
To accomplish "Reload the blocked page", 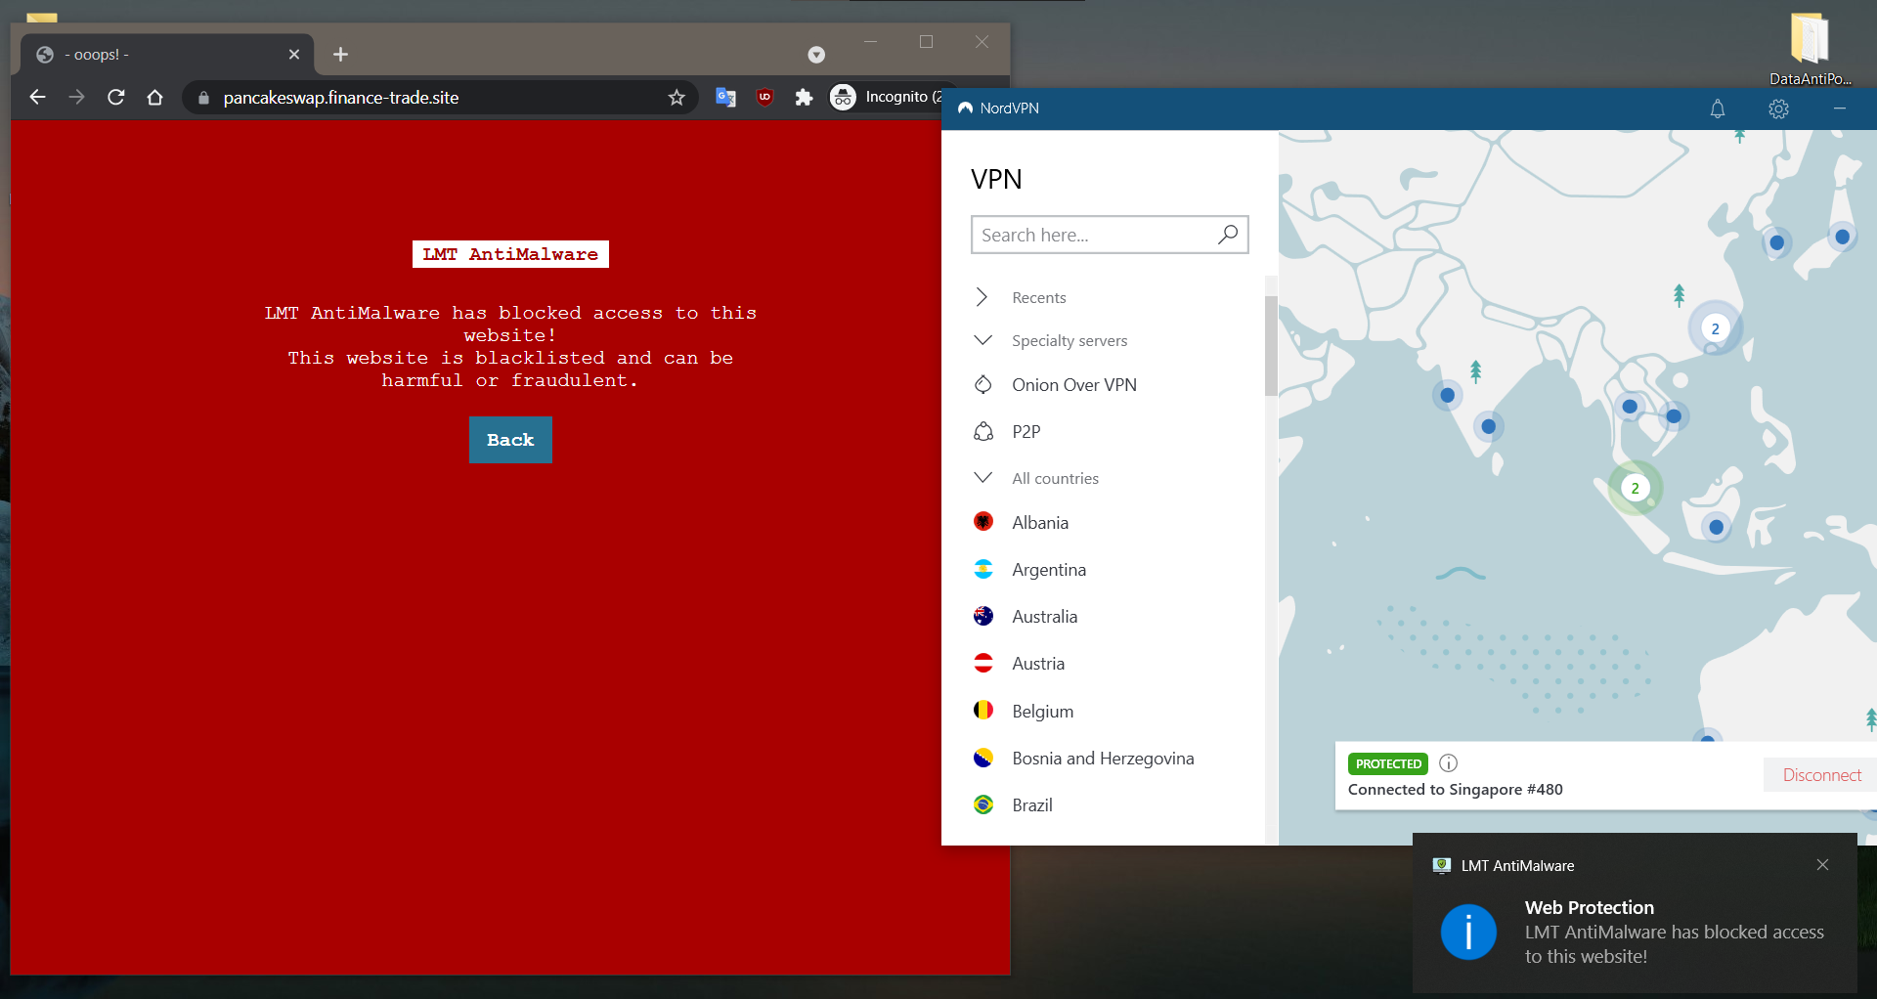I will pos(115,97).
